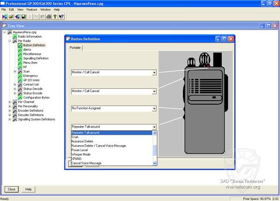Click the yellow question mark Help icon
The image size is (280, 201).
55,16
